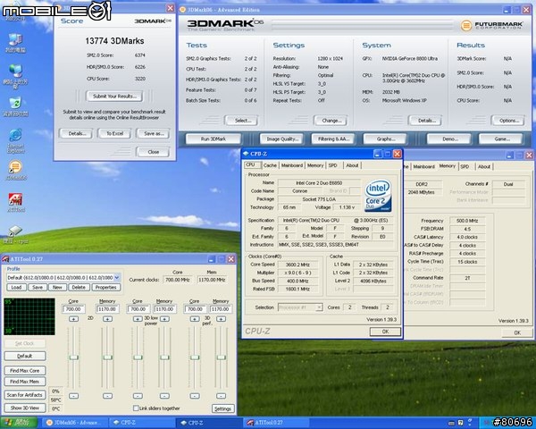Click Load profile button in ATITool
The height and width of the screenshot is (429, 536).
[16, 288]
